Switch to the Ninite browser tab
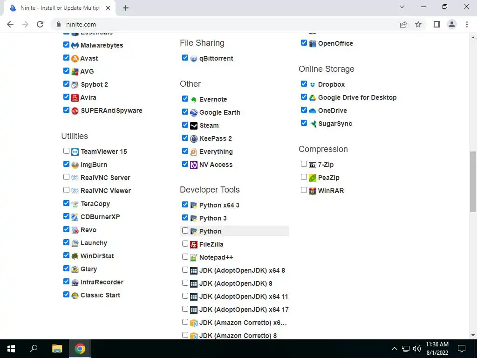Viewport: 477px width, 358px height. pyautogui.click(x=59, y=8)
